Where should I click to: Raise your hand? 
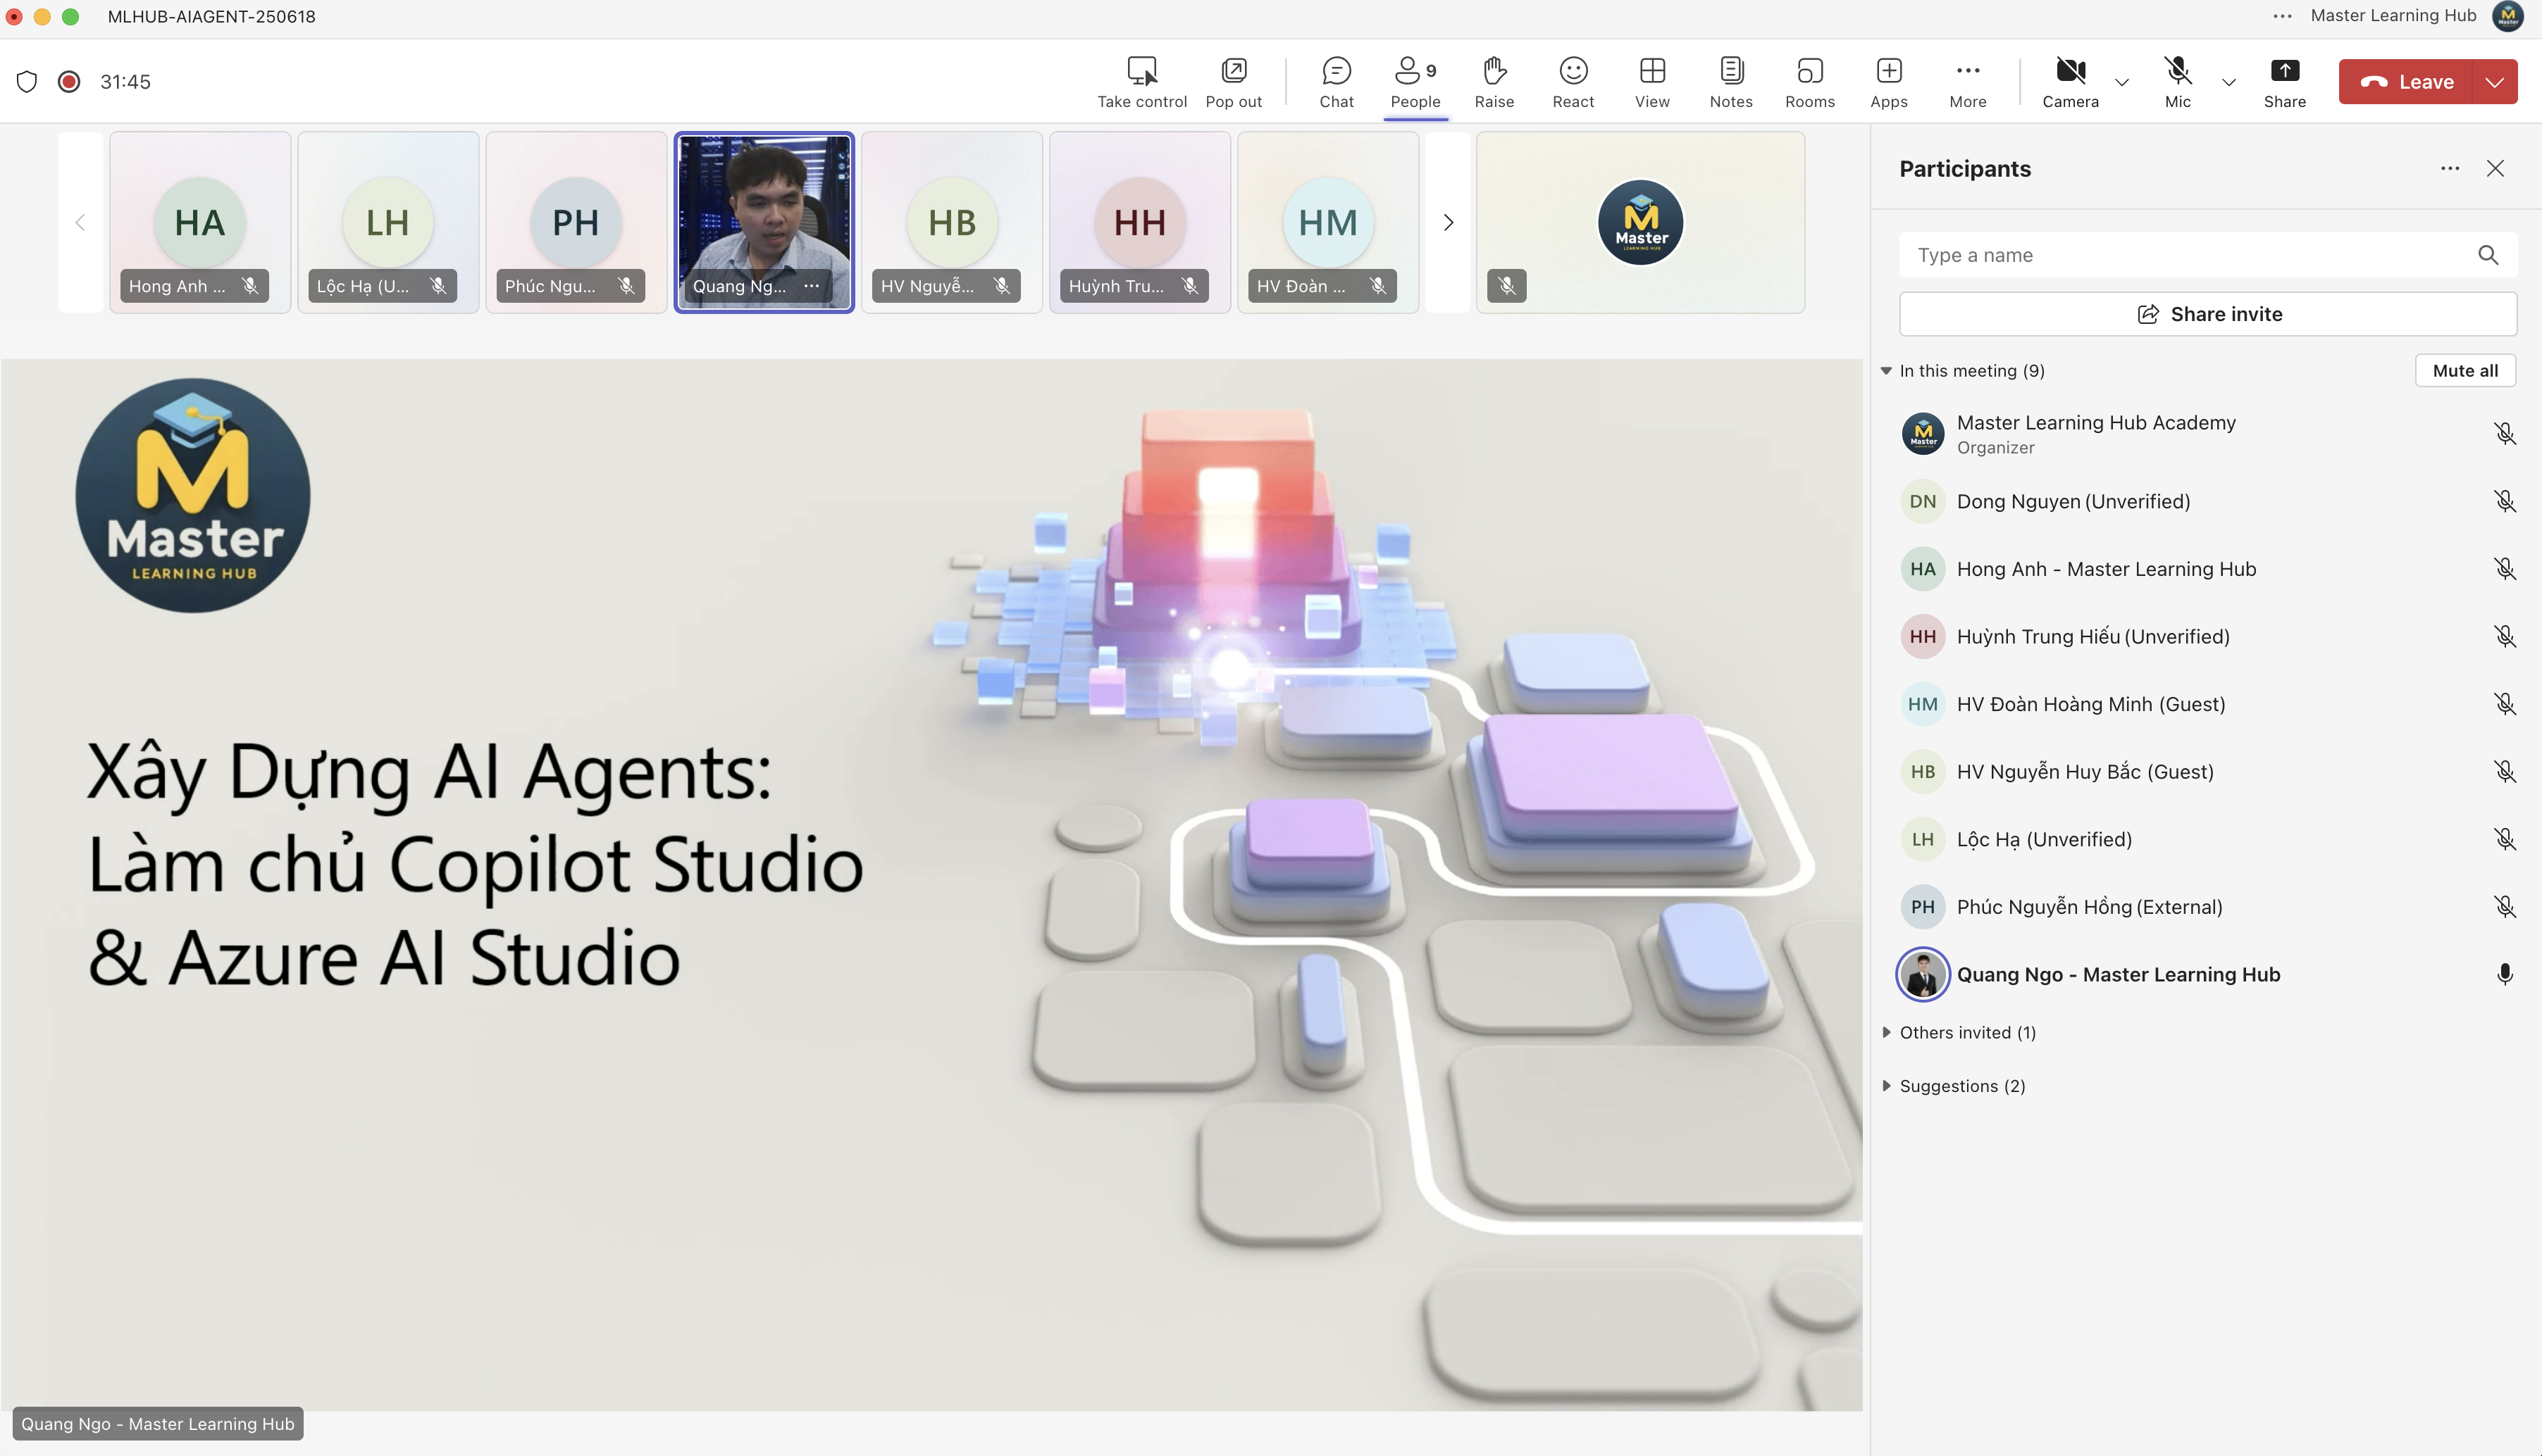click(1494, 81)
